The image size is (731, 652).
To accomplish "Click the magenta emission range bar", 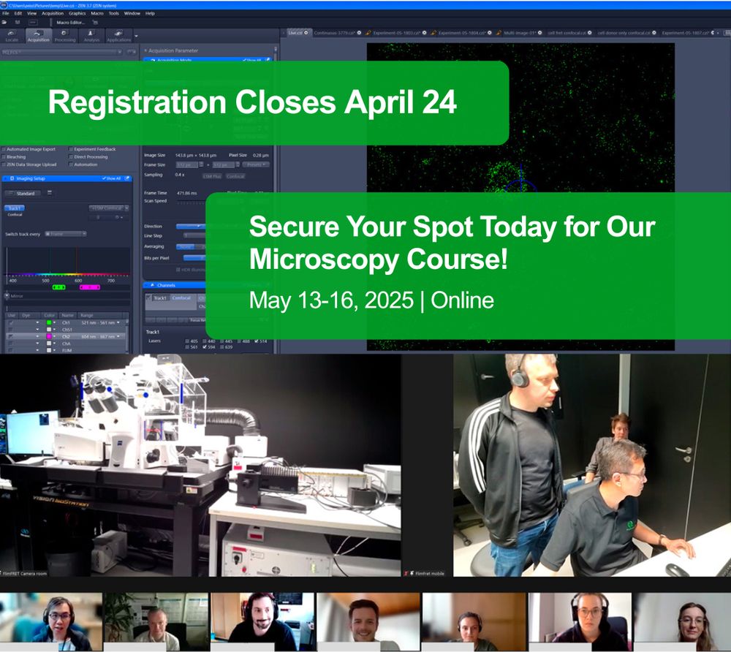I will (x=90, y=287).
